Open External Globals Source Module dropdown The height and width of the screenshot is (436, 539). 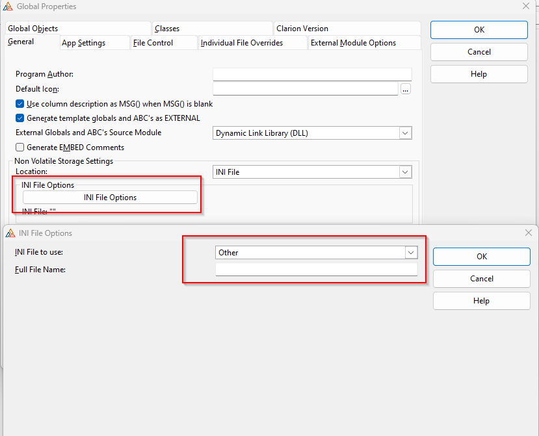pyautogui.click(x=405, y=133)
